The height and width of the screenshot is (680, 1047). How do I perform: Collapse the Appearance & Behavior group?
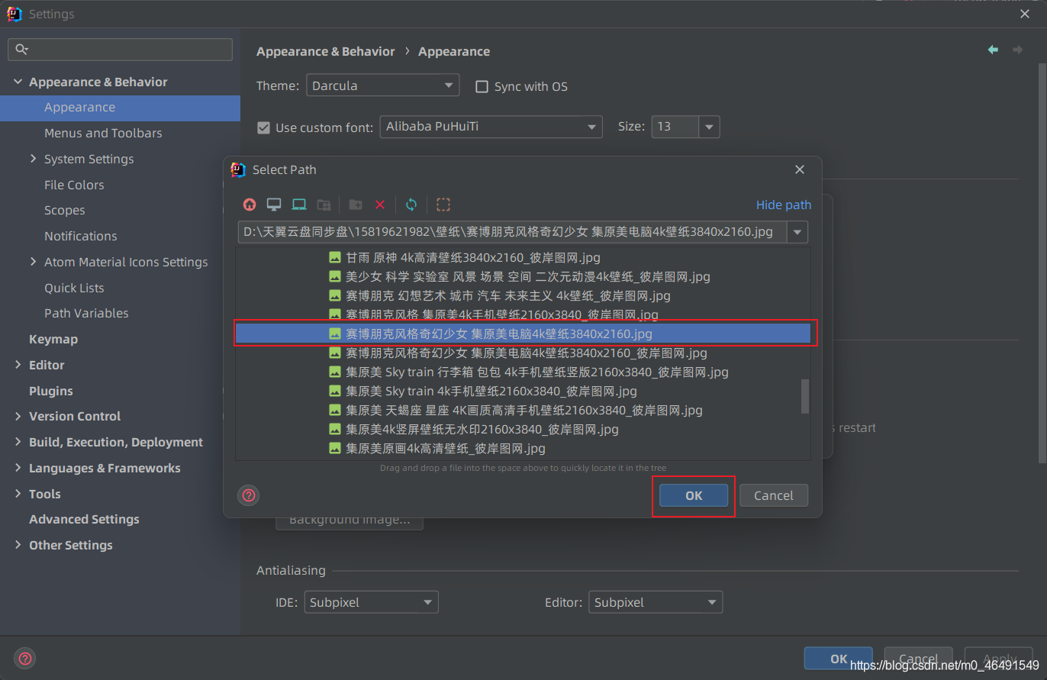[18, 82]
